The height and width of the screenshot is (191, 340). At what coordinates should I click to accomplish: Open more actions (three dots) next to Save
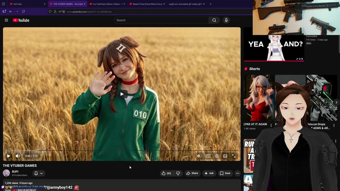pyautogui.click(x=237, y=173)
